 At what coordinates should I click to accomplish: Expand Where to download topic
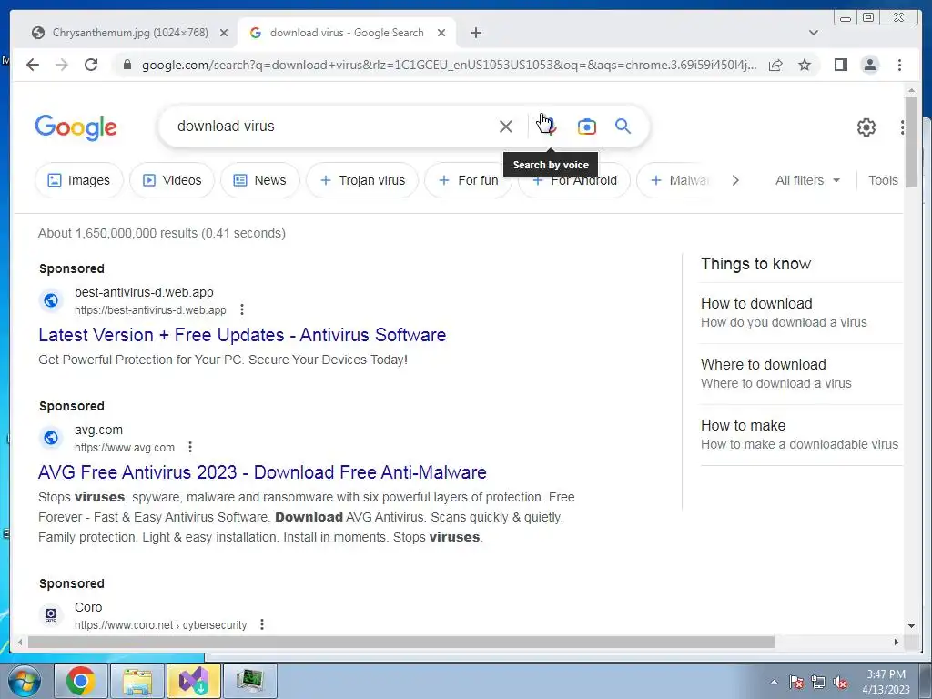pos(801,374)
